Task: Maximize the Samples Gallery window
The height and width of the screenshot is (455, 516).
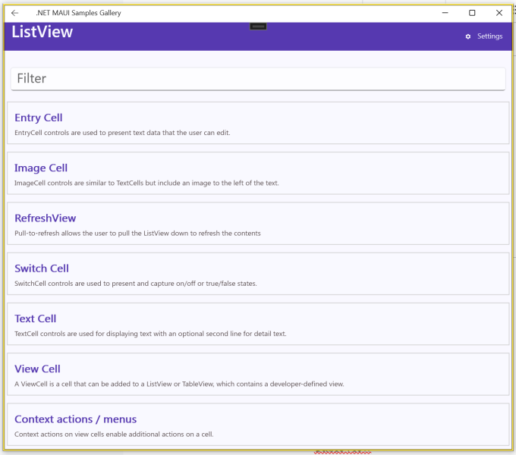Action: 472,13
